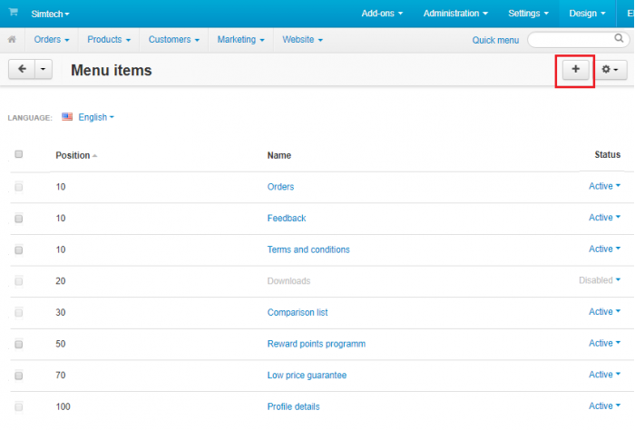Open the Orders menu item link
This screenshot has height=430, width=635.
[280, 187]
